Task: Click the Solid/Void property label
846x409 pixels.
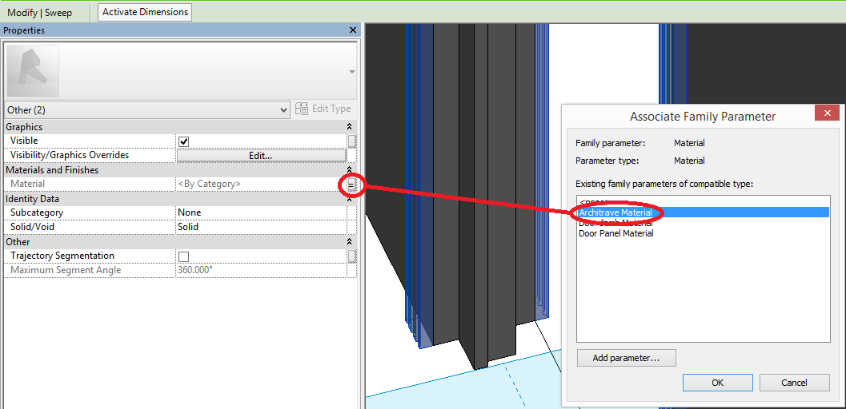Action: (32, 227)
